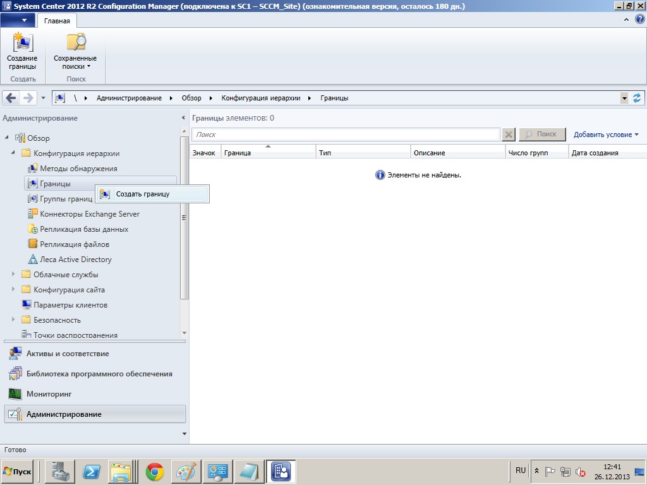Viewport: 647px width, 485px height.
Task: Open the Активы и соответствие workspace
Action: coord(95,354)
